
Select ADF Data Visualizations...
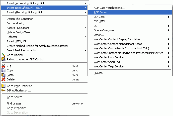pyautogui.click(x=130, y=8)
